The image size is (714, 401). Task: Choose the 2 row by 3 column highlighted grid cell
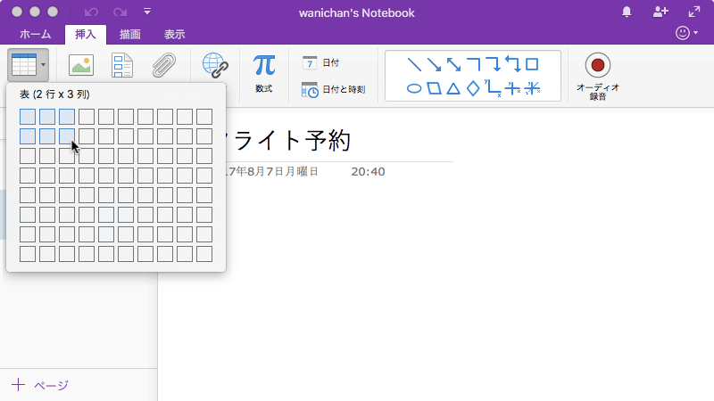[67, 136]
